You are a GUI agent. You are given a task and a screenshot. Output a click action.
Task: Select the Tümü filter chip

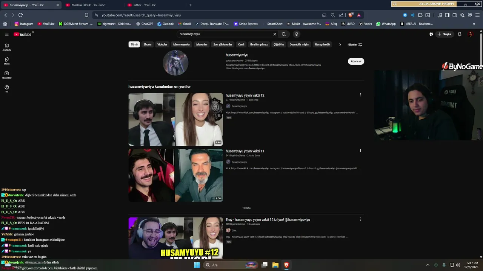click(134, 44)
